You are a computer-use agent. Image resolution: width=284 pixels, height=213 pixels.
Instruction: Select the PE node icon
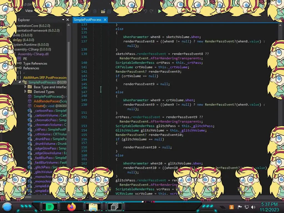coord(19,59)
